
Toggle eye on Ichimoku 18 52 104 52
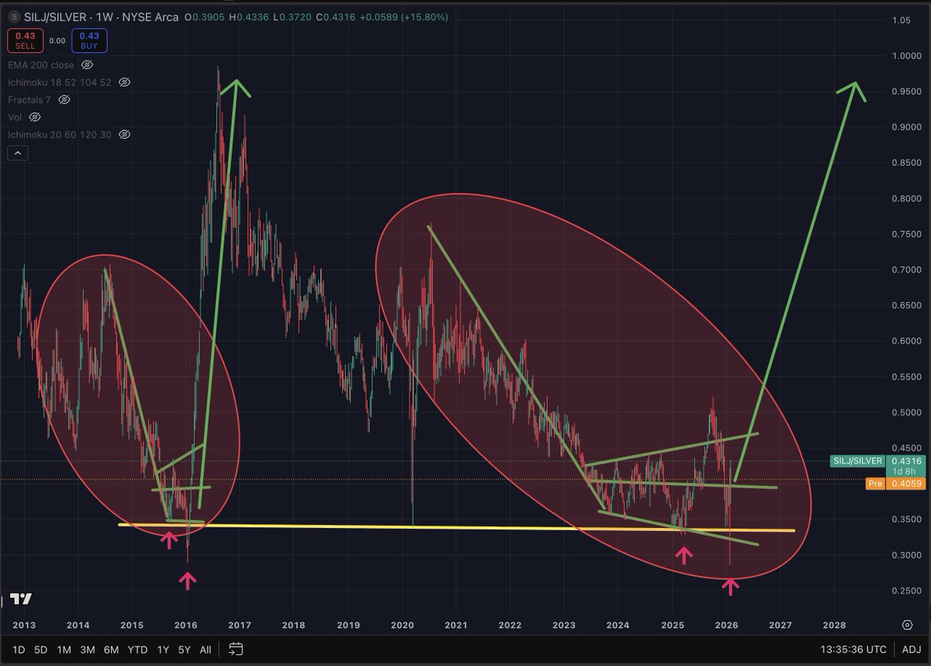[x=123, y=82]
